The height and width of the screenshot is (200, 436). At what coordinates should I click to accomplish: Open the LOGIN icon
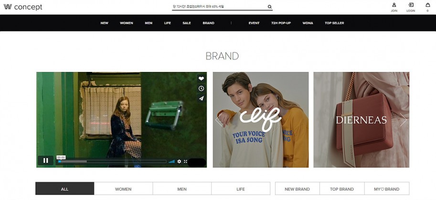(x=411, y=7)
